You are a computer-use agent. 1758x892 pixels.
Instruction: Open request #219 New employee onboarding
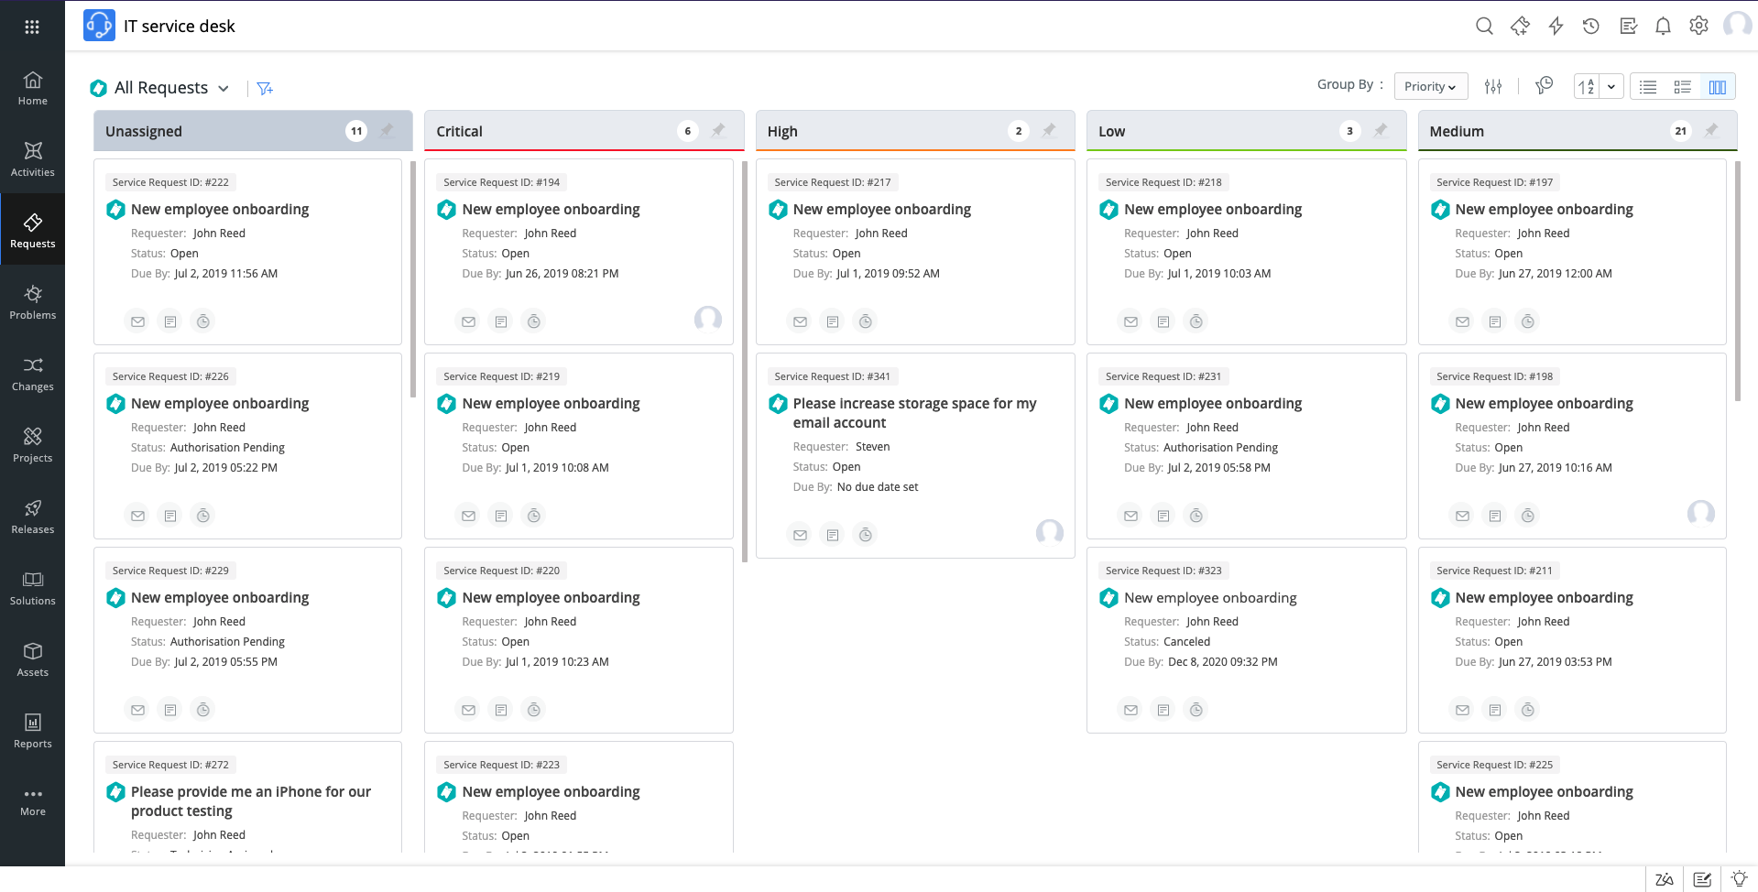(551, 404)
